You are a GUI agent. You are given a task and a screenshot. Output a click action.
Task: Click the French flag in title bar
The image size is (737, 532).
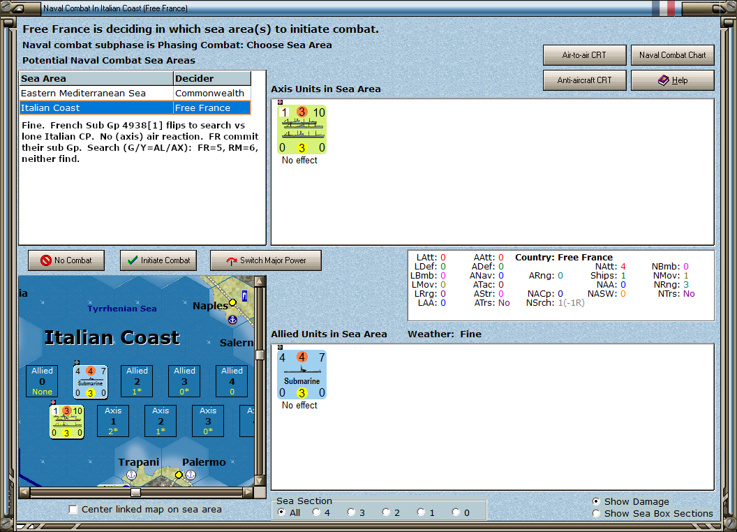point(663,8)
